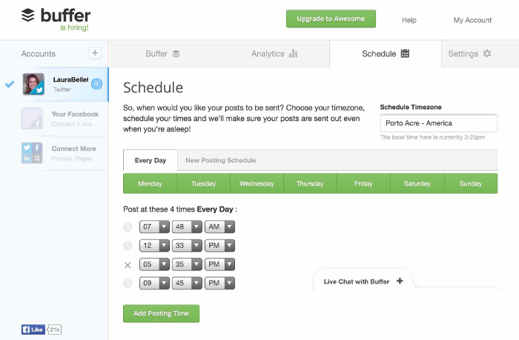Toggle Wednesday posting day off
Image resolution: width=519 pixels, height=340 pixels.
click(257, 183)
